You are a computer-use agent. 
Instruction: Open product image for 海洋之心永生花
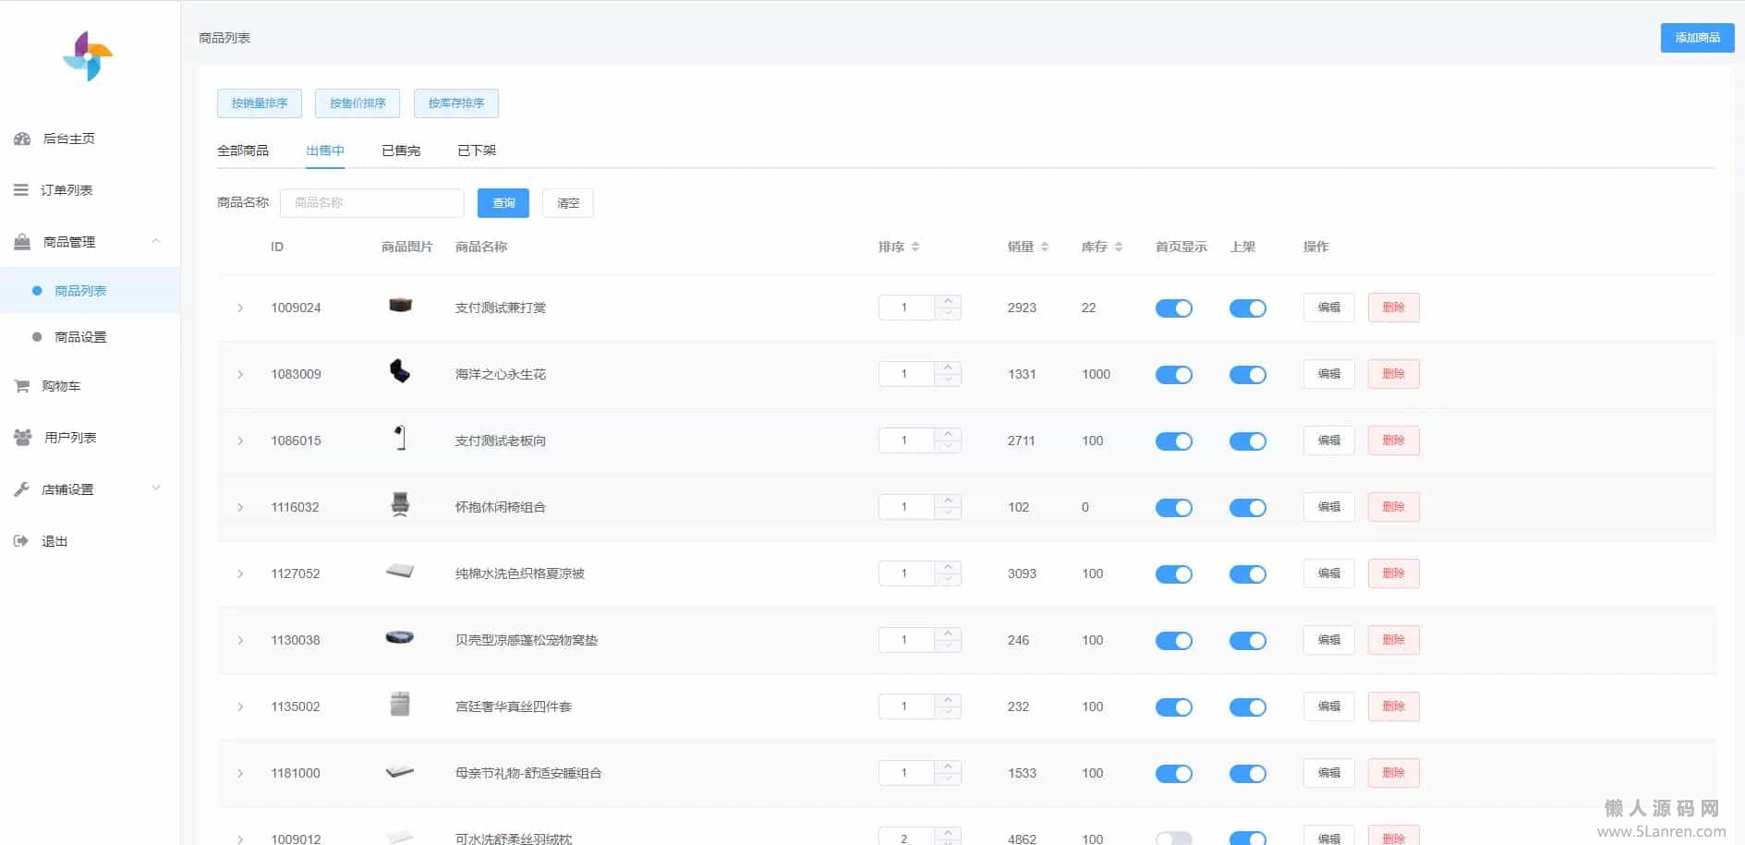point(400,372)
